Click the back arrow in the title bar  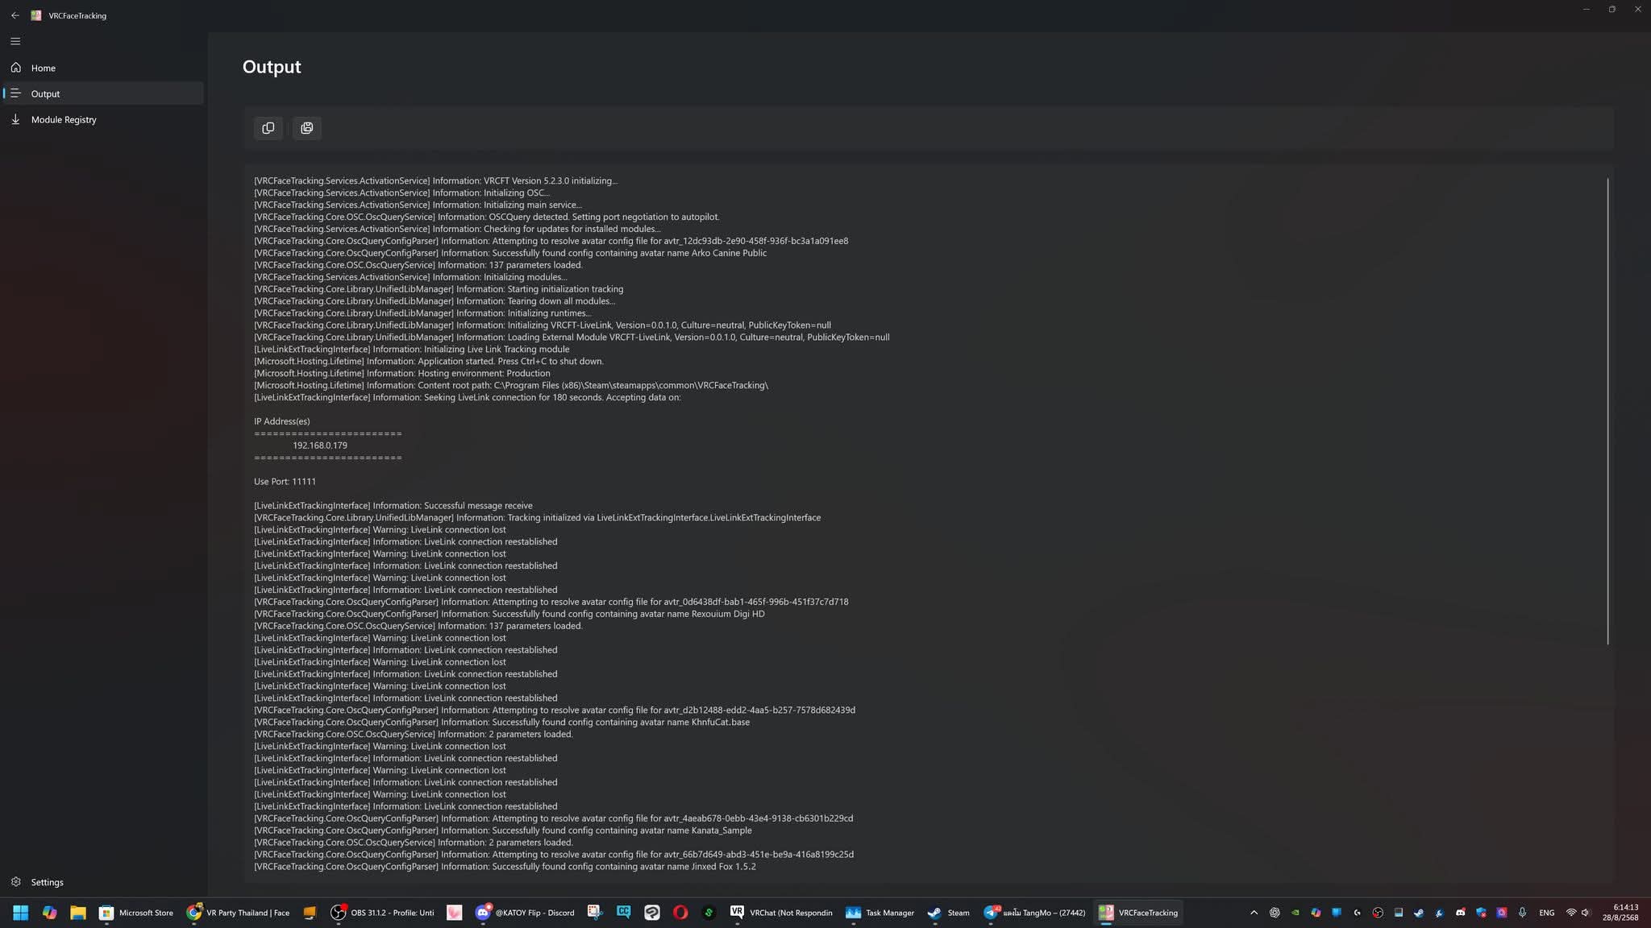[15, 15]
